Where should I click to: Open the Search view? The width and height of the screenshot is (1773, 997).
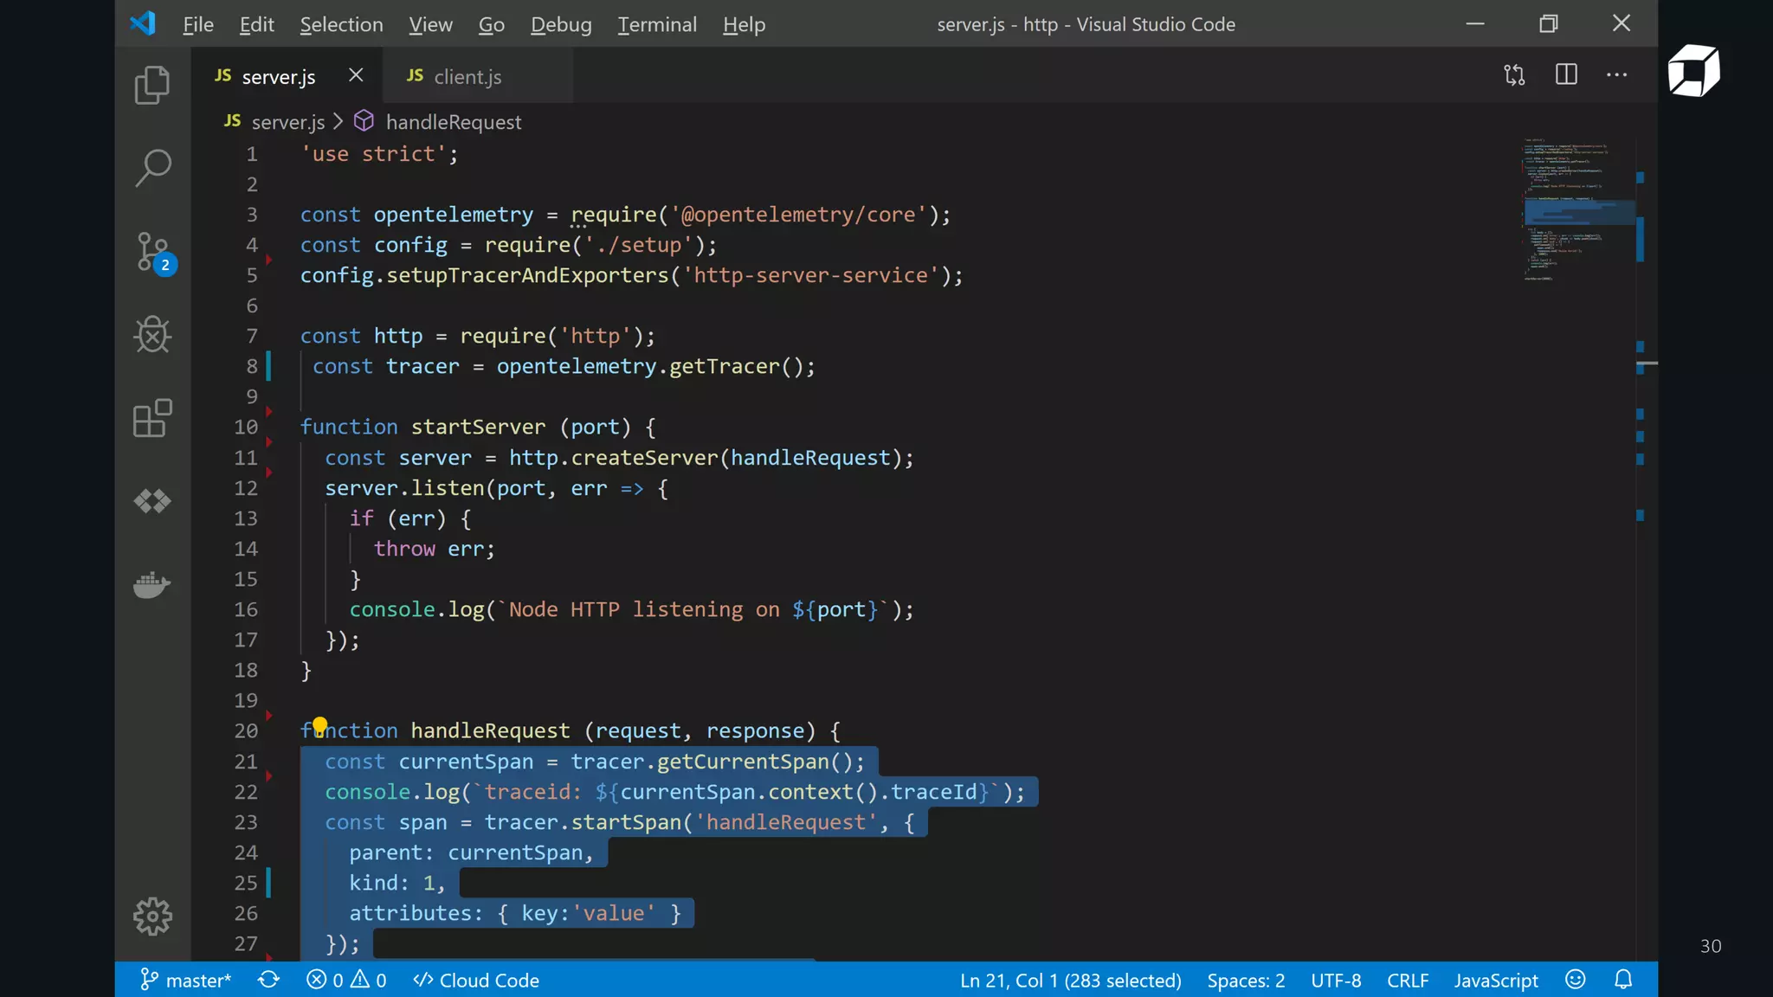point(152,168)
